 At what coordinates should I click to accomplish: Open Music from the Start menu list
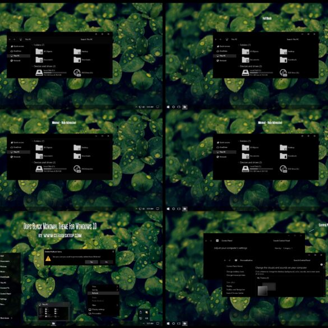point(3,272)
